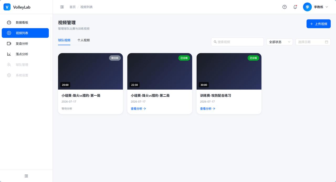336x182 pixels.
Task: Open the 数据看板 dashboard icon
Action: click(x=9, y=23)
